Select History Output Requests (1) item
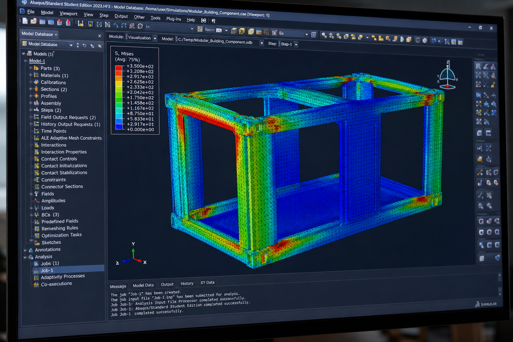This screenshot has height=342, width=513. [x=70, y=124]
